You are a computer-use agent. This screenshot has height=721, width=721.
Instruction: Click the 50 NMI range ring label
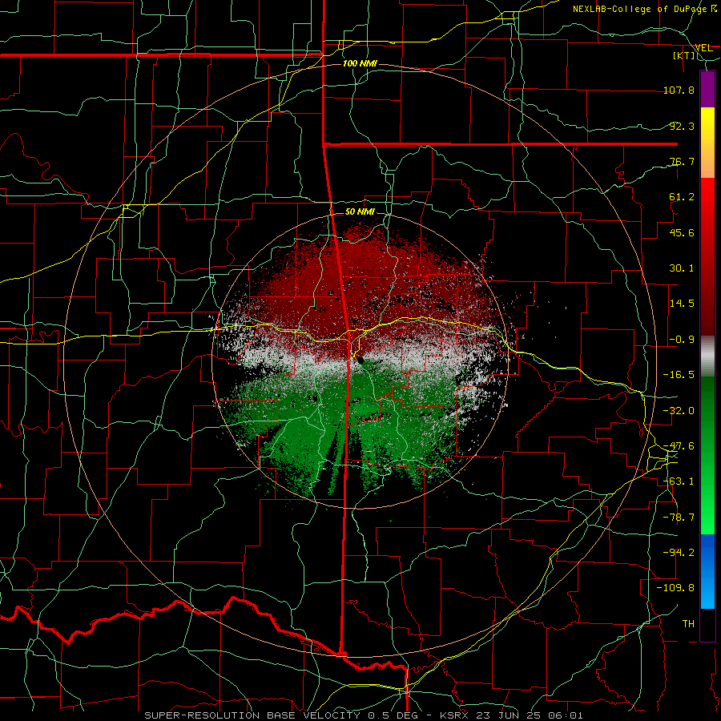(360, 211)
